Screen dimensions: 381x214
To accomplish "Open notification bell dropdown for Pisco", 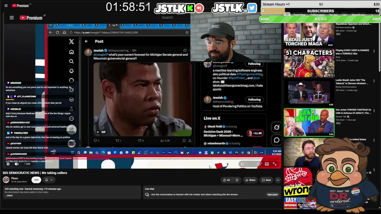I will point(49,180).
